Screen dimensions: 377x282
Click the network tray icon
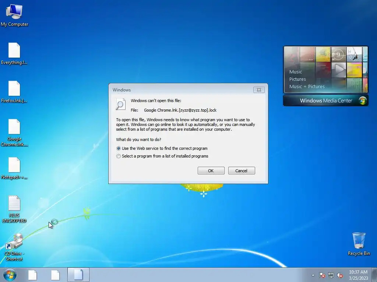point(331,275)
